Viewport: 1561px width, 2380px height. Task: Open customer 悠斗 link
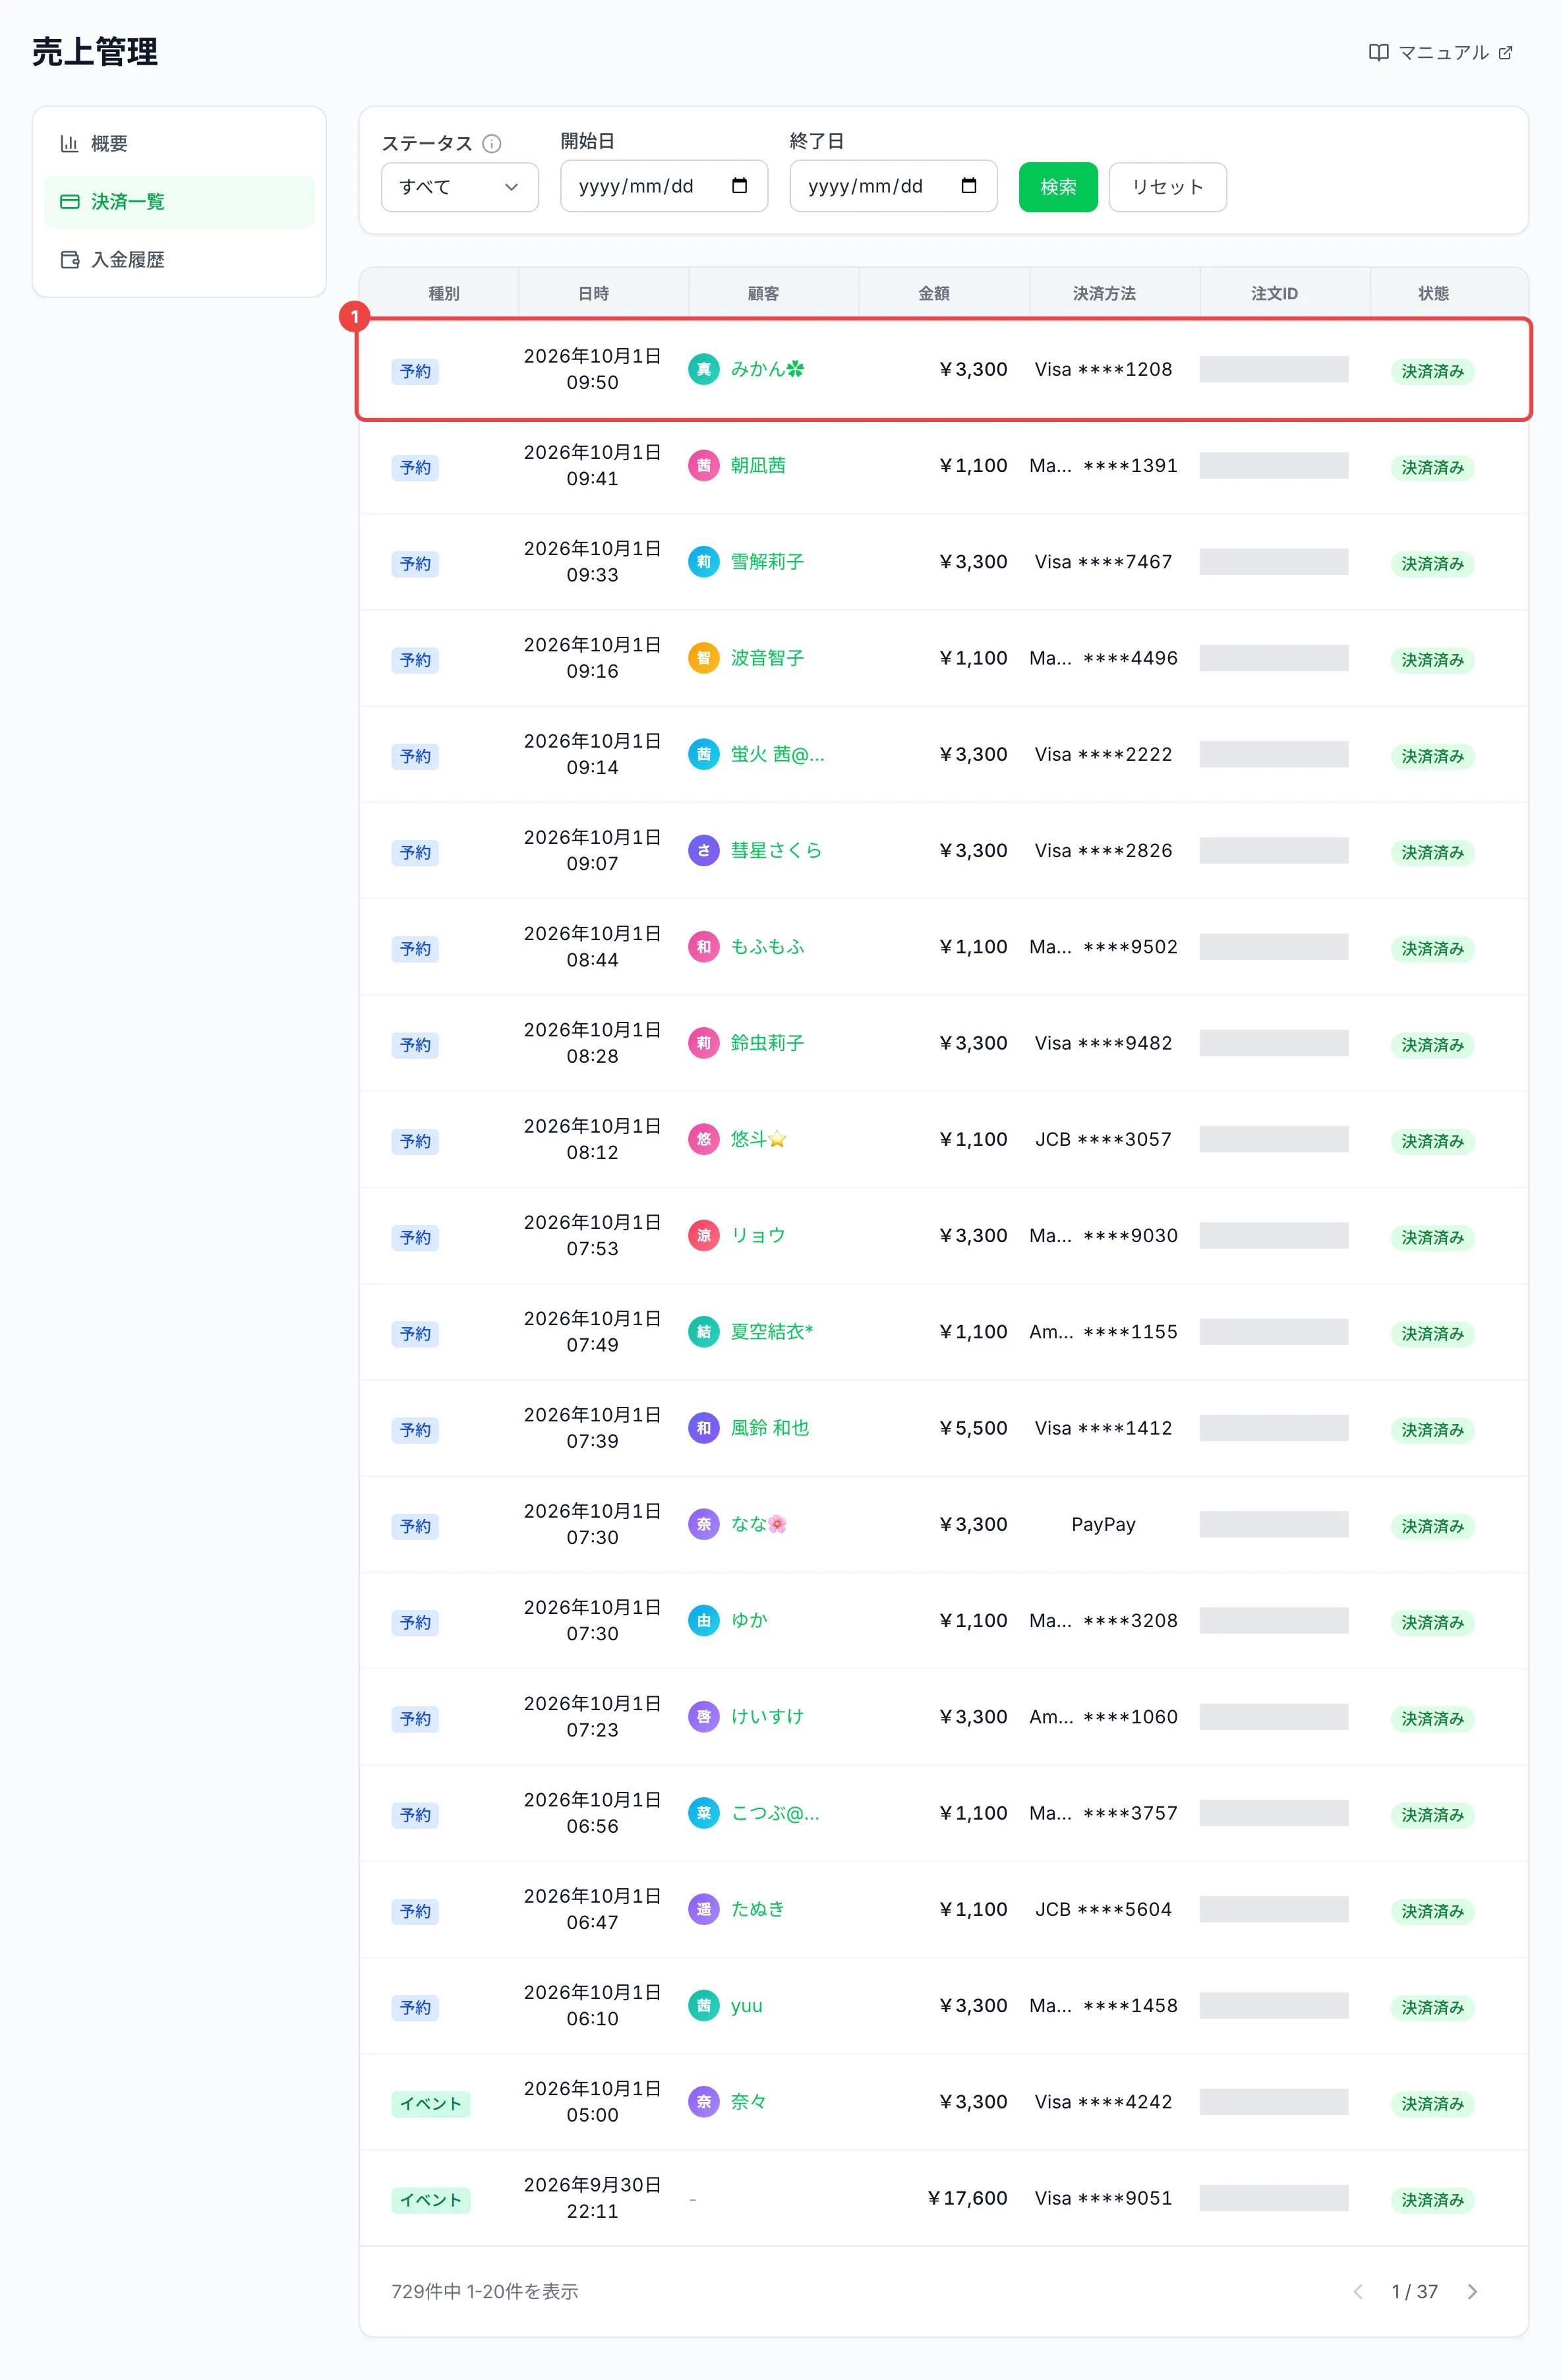[x=758, y=1139]
